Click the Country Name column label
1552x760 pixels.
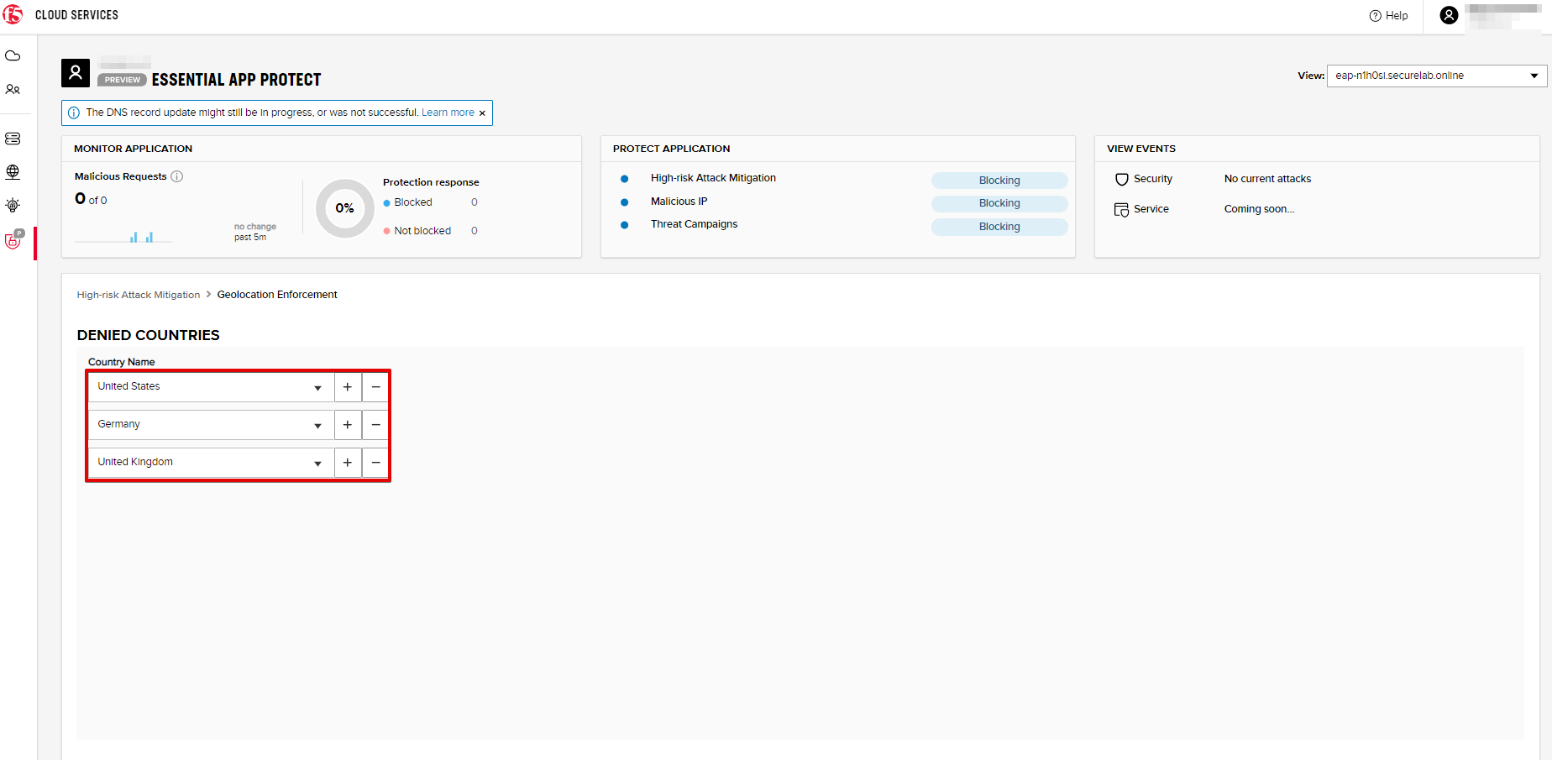pos(121,362)
